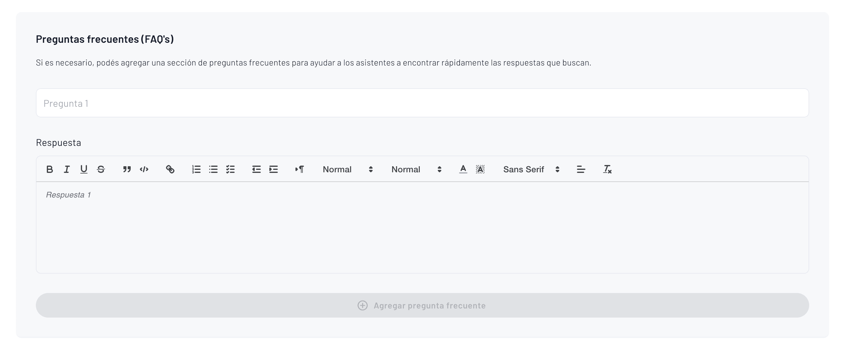This screenshot has height=347, width=842.
Task: Click the Agregar pregunta frecuente button
Action: 421,305
